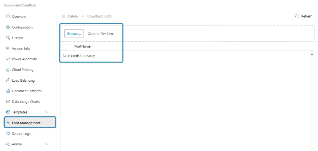Click the Browse... button
This screenshot has height=151, width=318.
pyautogui.click(x=74, y=34)
